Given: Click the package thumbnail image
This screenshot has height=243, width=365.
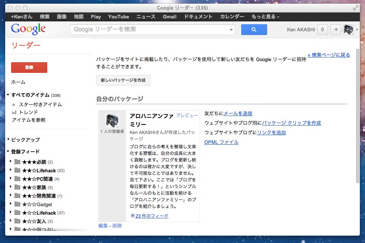Looking at the screenshot, I should coord(112,120).
